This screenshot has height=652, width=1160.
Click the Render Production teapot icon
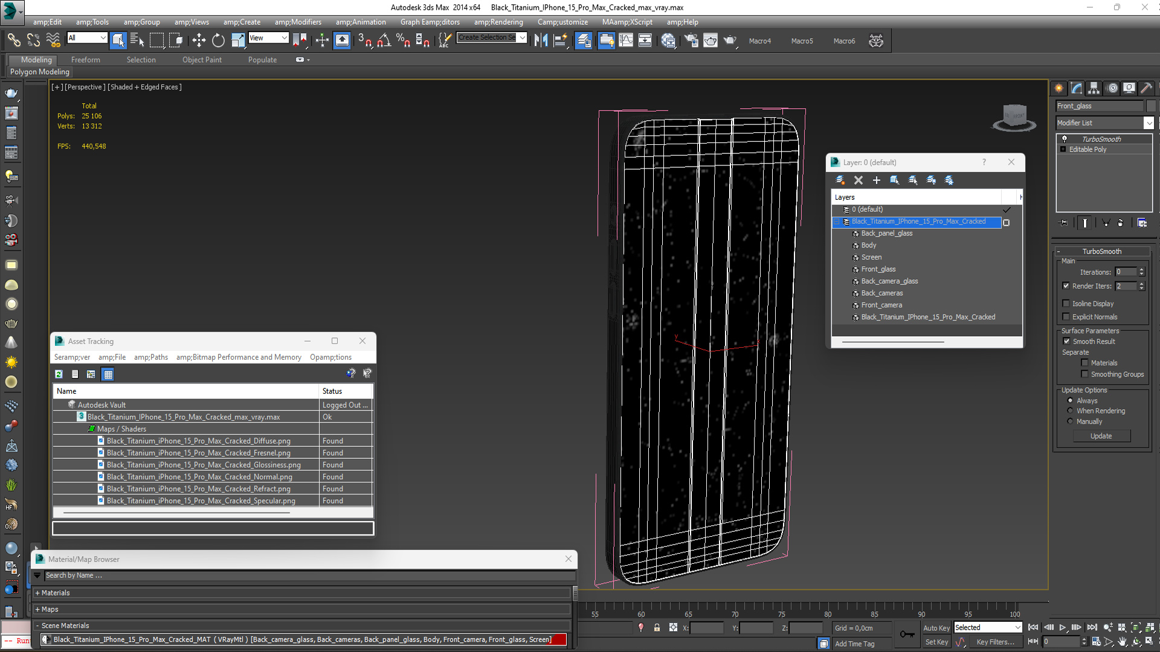click(730, 40)
